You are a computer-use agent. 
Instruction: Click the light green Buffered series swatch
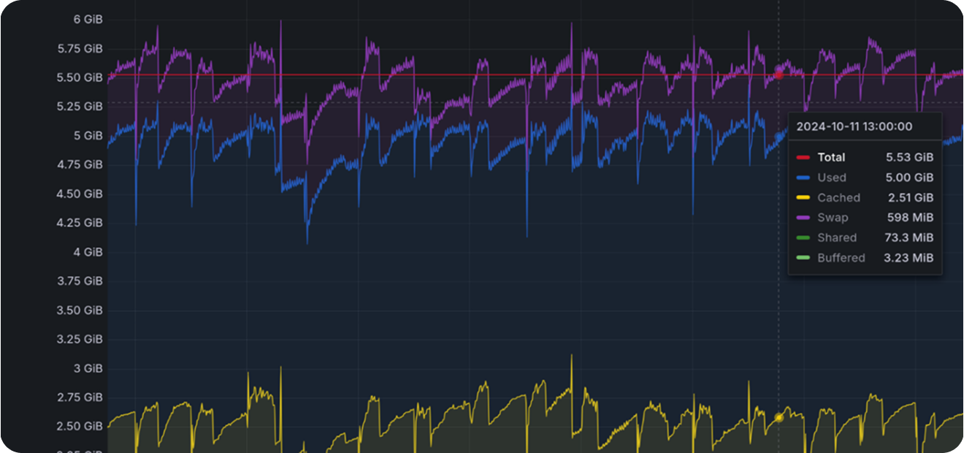(x=803, y=258)
